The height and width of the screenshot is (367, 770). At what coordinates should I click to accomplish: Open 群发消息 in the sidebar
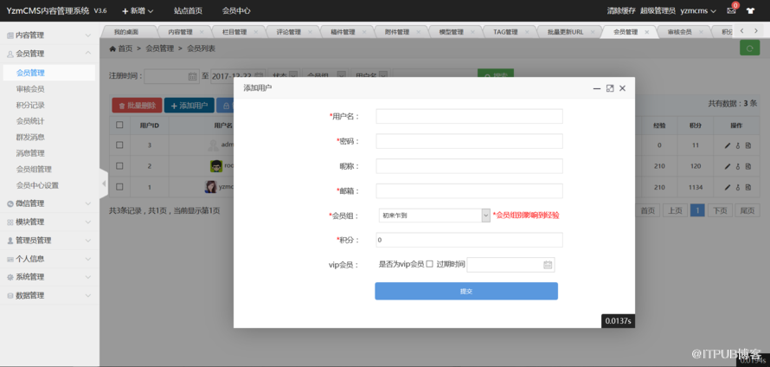(30, 137)
